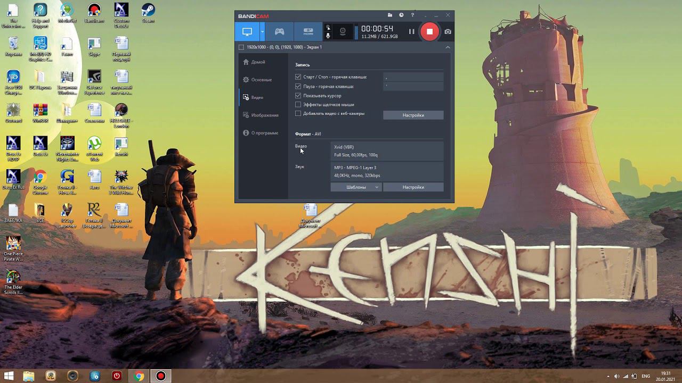Open Windows Start menu
This screenshot has width=682, height=383.
pyautogui.click(x=9, y=376)
